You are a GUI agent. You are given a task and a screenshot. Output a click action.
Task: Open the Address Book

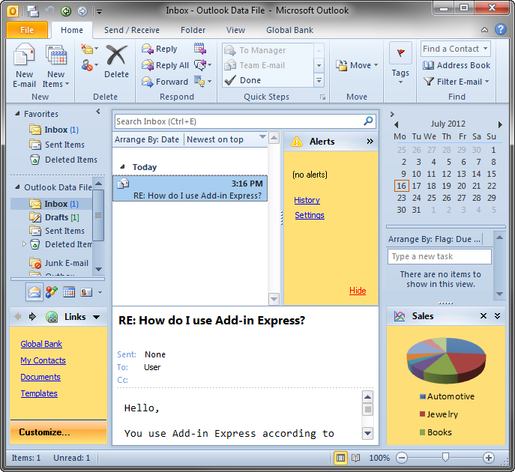[x=457, y=65]
